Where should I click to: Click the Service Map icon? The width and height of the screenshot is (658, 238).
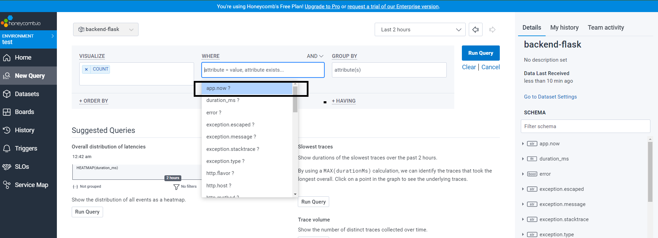7,185
